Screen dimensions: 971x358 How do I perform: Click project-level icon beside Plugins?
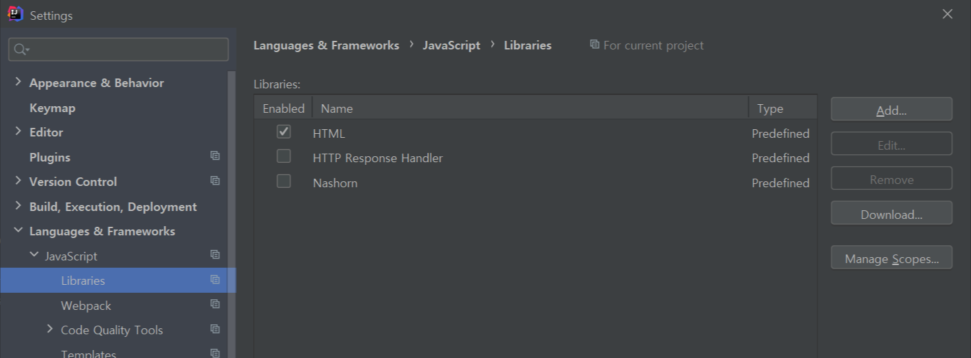coord(215,156)
